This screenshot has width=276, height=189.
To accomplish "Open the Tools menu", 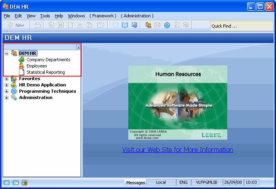I will (x=45, y=16).
